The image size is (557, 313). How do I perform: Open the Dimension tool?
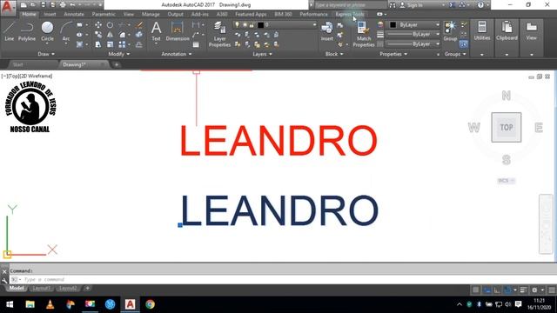click(178, 31)
